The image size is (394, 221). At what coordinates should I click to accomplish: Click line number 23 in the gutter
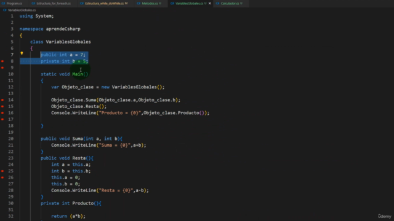coord(10,158)
